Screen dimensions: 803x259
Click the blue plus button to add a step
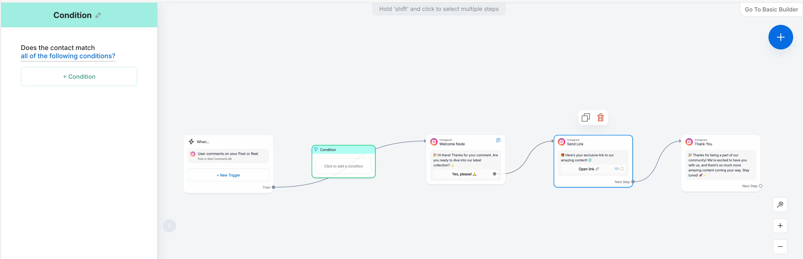(x=781, y=37)
